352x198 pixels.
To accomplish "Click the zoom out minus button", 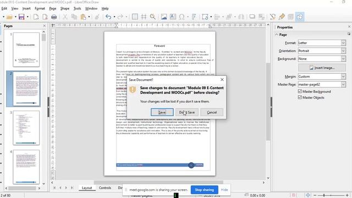I will click(315, 195).
